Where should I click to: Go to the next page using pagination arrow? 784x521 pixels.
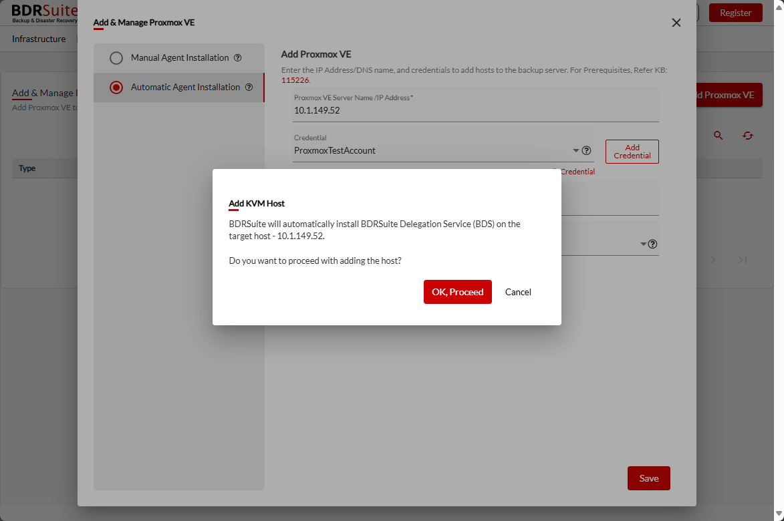pyautogui.click(x=713, y=260)
